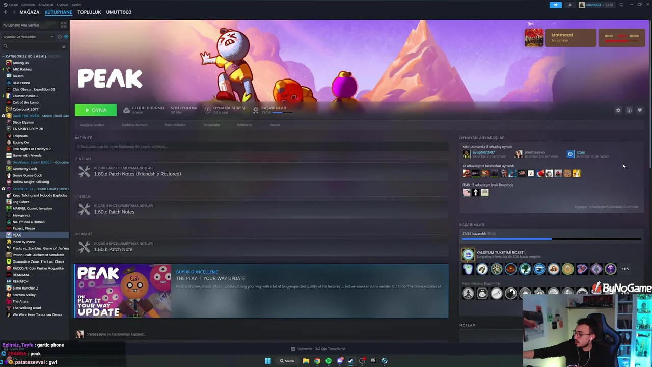Image resolution: width=652 pixels, height=367 pixels.
Task: Open the Destek link
Action: (275, 125)
